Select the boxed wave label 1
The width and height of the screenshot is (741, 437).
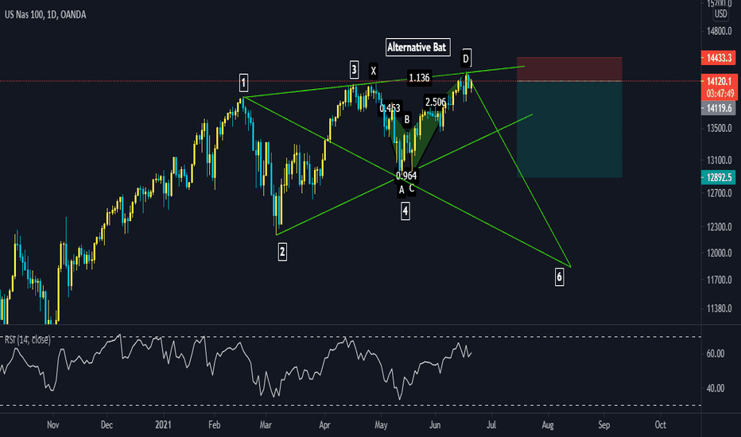(243, 83)
